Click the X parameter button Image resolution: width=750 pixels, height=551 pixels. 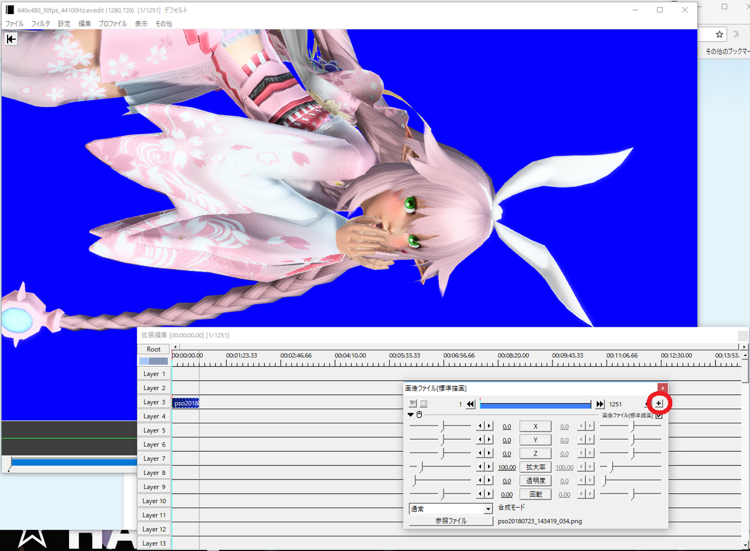535,426
